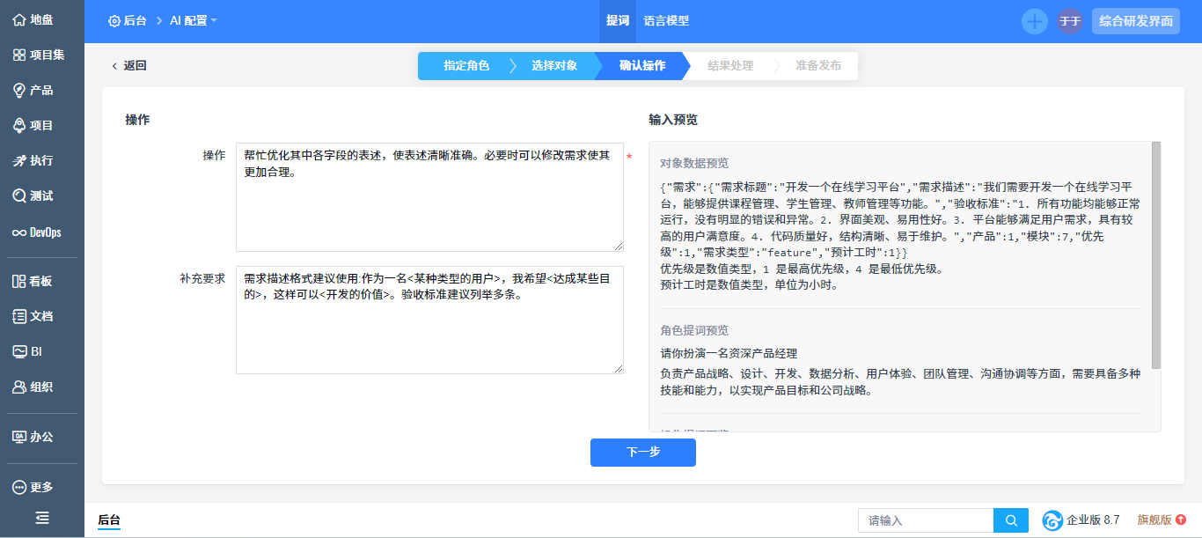Switch to the 语言模型 tab
Image resolution: width=1202 pixels, height=538 pixels.
[666, 21]
